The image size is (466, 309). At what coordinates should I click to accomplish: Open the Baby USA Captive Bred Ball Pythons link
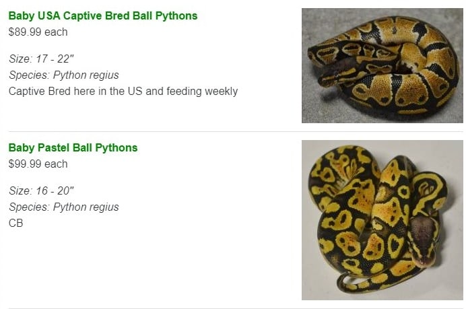point(103,15)
